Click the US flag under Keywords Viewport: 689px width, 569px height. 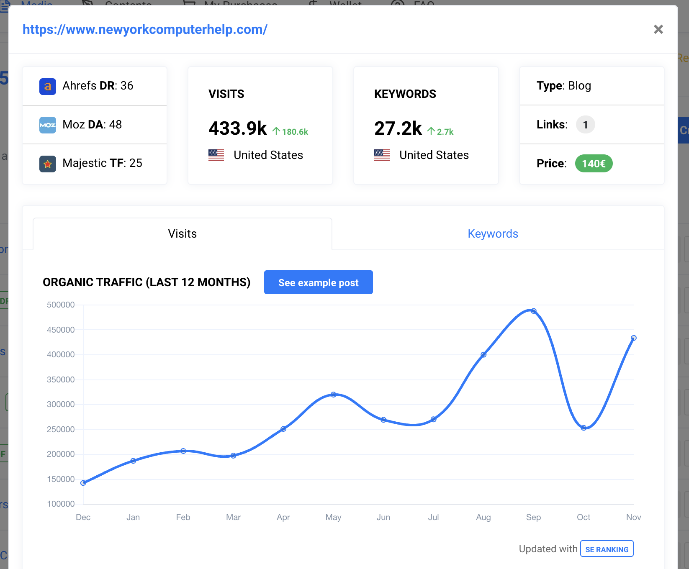pos(382,155)
